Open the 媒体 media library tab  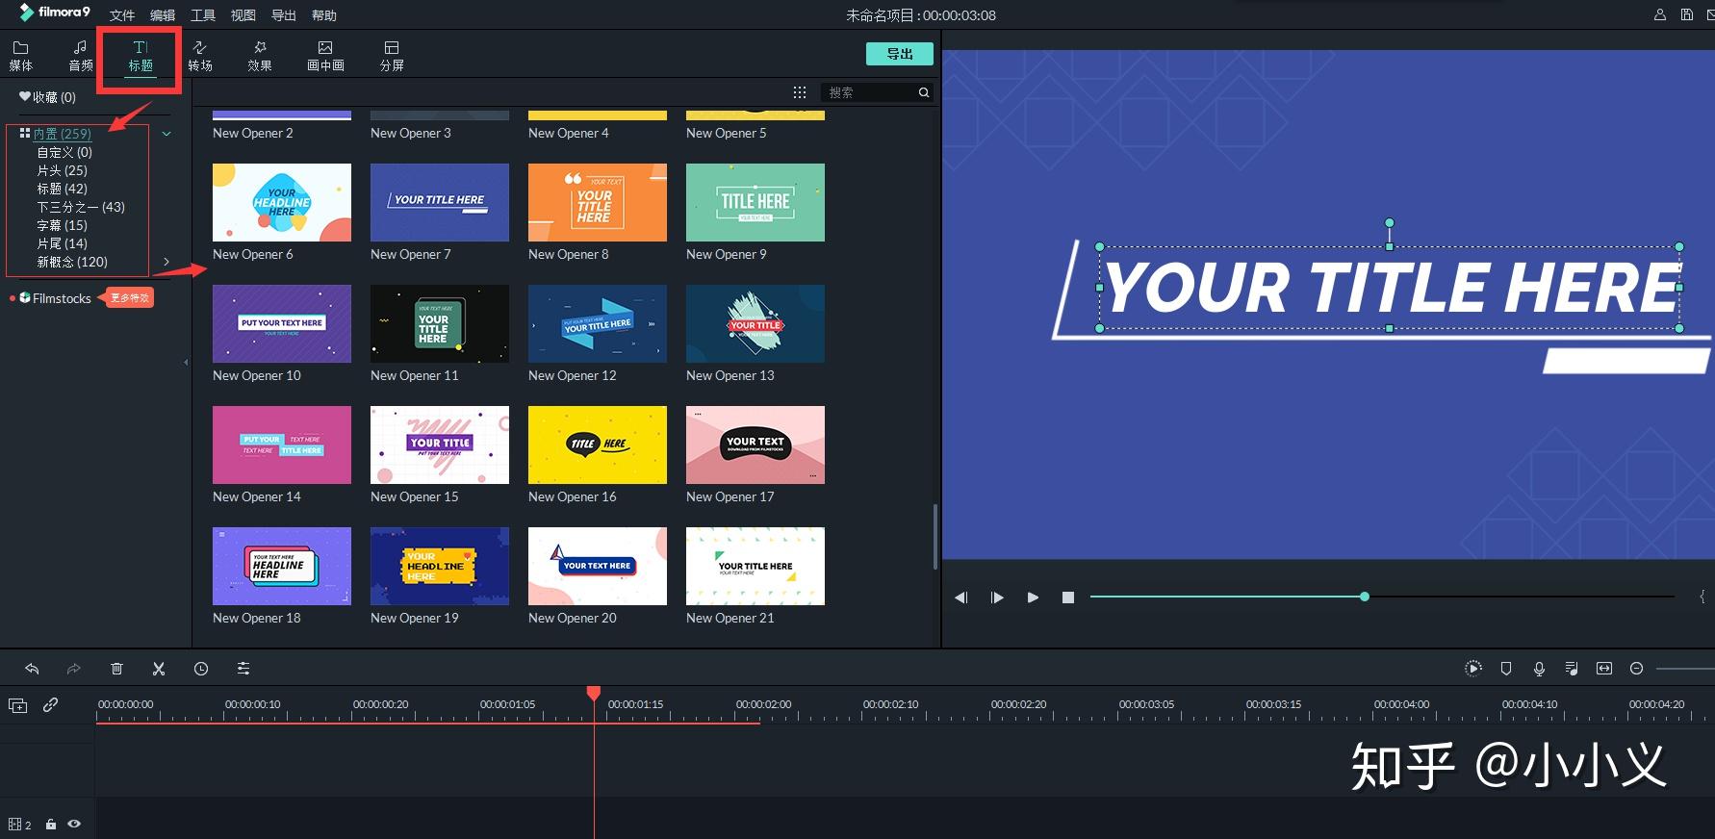coord(20,56)
